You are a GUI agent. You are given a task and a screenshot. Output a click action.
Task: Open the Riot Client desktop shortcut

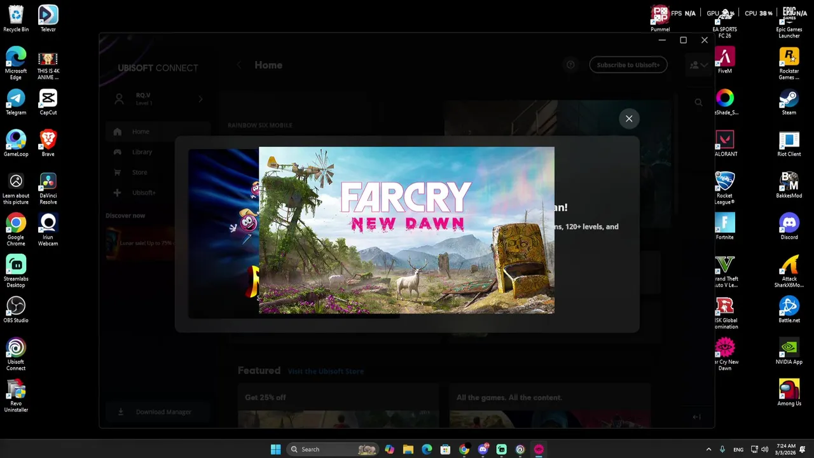coord(789,143)
